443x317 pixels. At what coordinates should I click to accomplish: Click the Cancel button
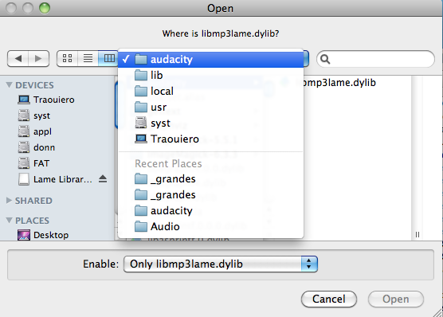[329, 299]
